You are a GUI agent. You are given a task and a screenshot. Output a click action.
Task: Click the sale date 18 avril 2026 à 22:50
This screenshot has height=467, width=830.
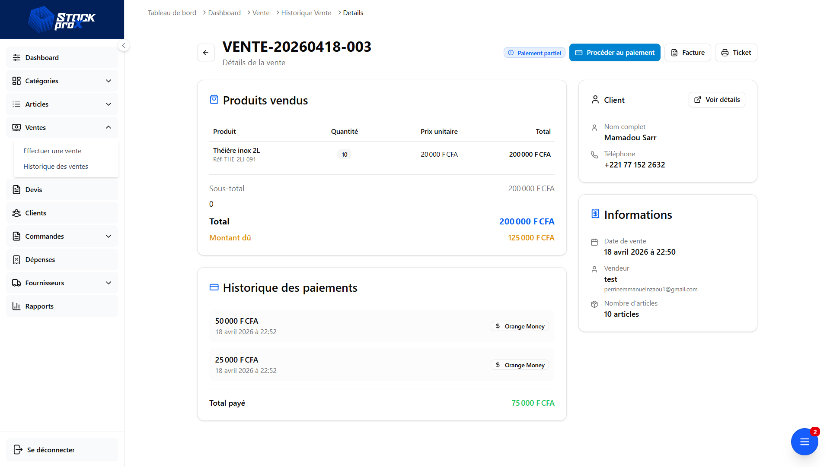pyautogui.click(x=640, y=252)
